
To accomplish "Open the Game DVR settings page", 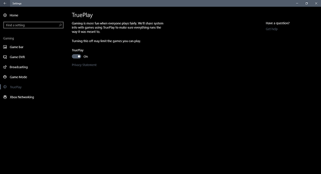I will 17,57.
